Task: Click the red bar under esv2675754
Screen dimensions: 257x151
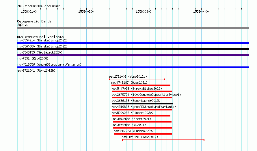Action: click(142, 98)
